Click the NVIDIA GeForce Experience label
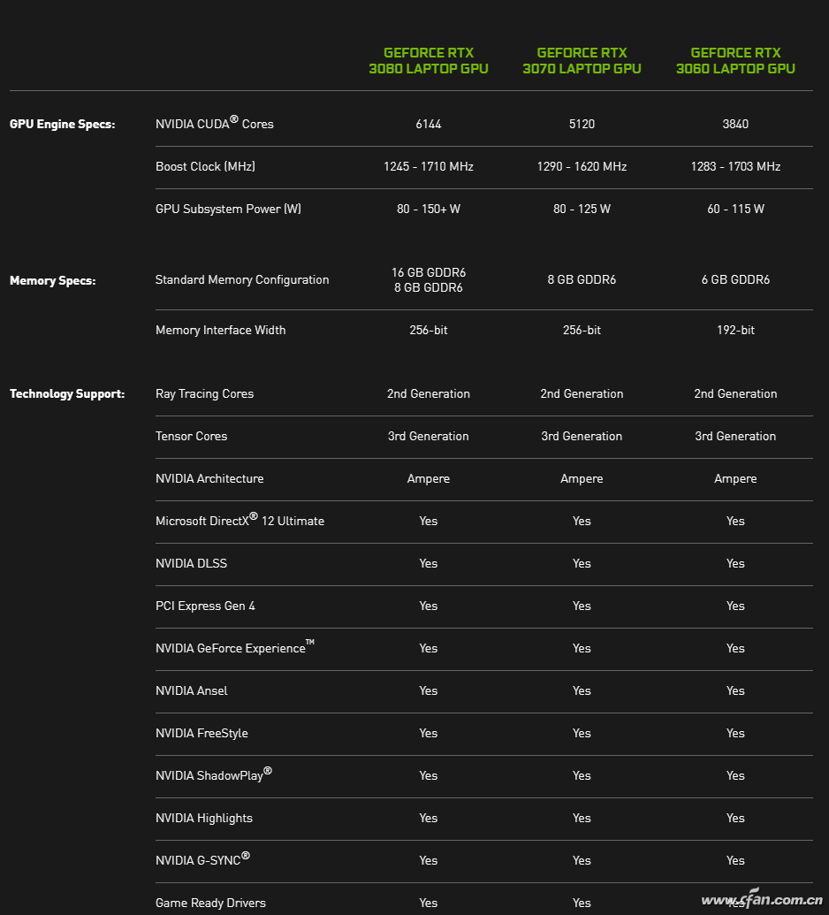This screenshot has height=915, width=829. click(234, 647)
